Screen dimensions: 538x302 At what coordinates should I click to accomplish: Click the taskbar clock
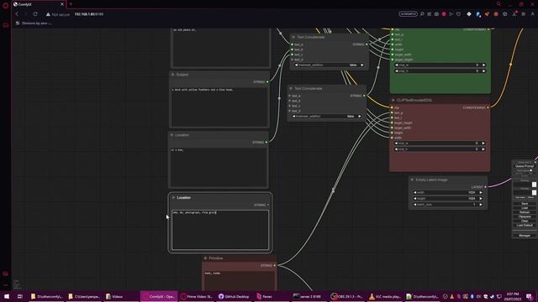[513, 296]
